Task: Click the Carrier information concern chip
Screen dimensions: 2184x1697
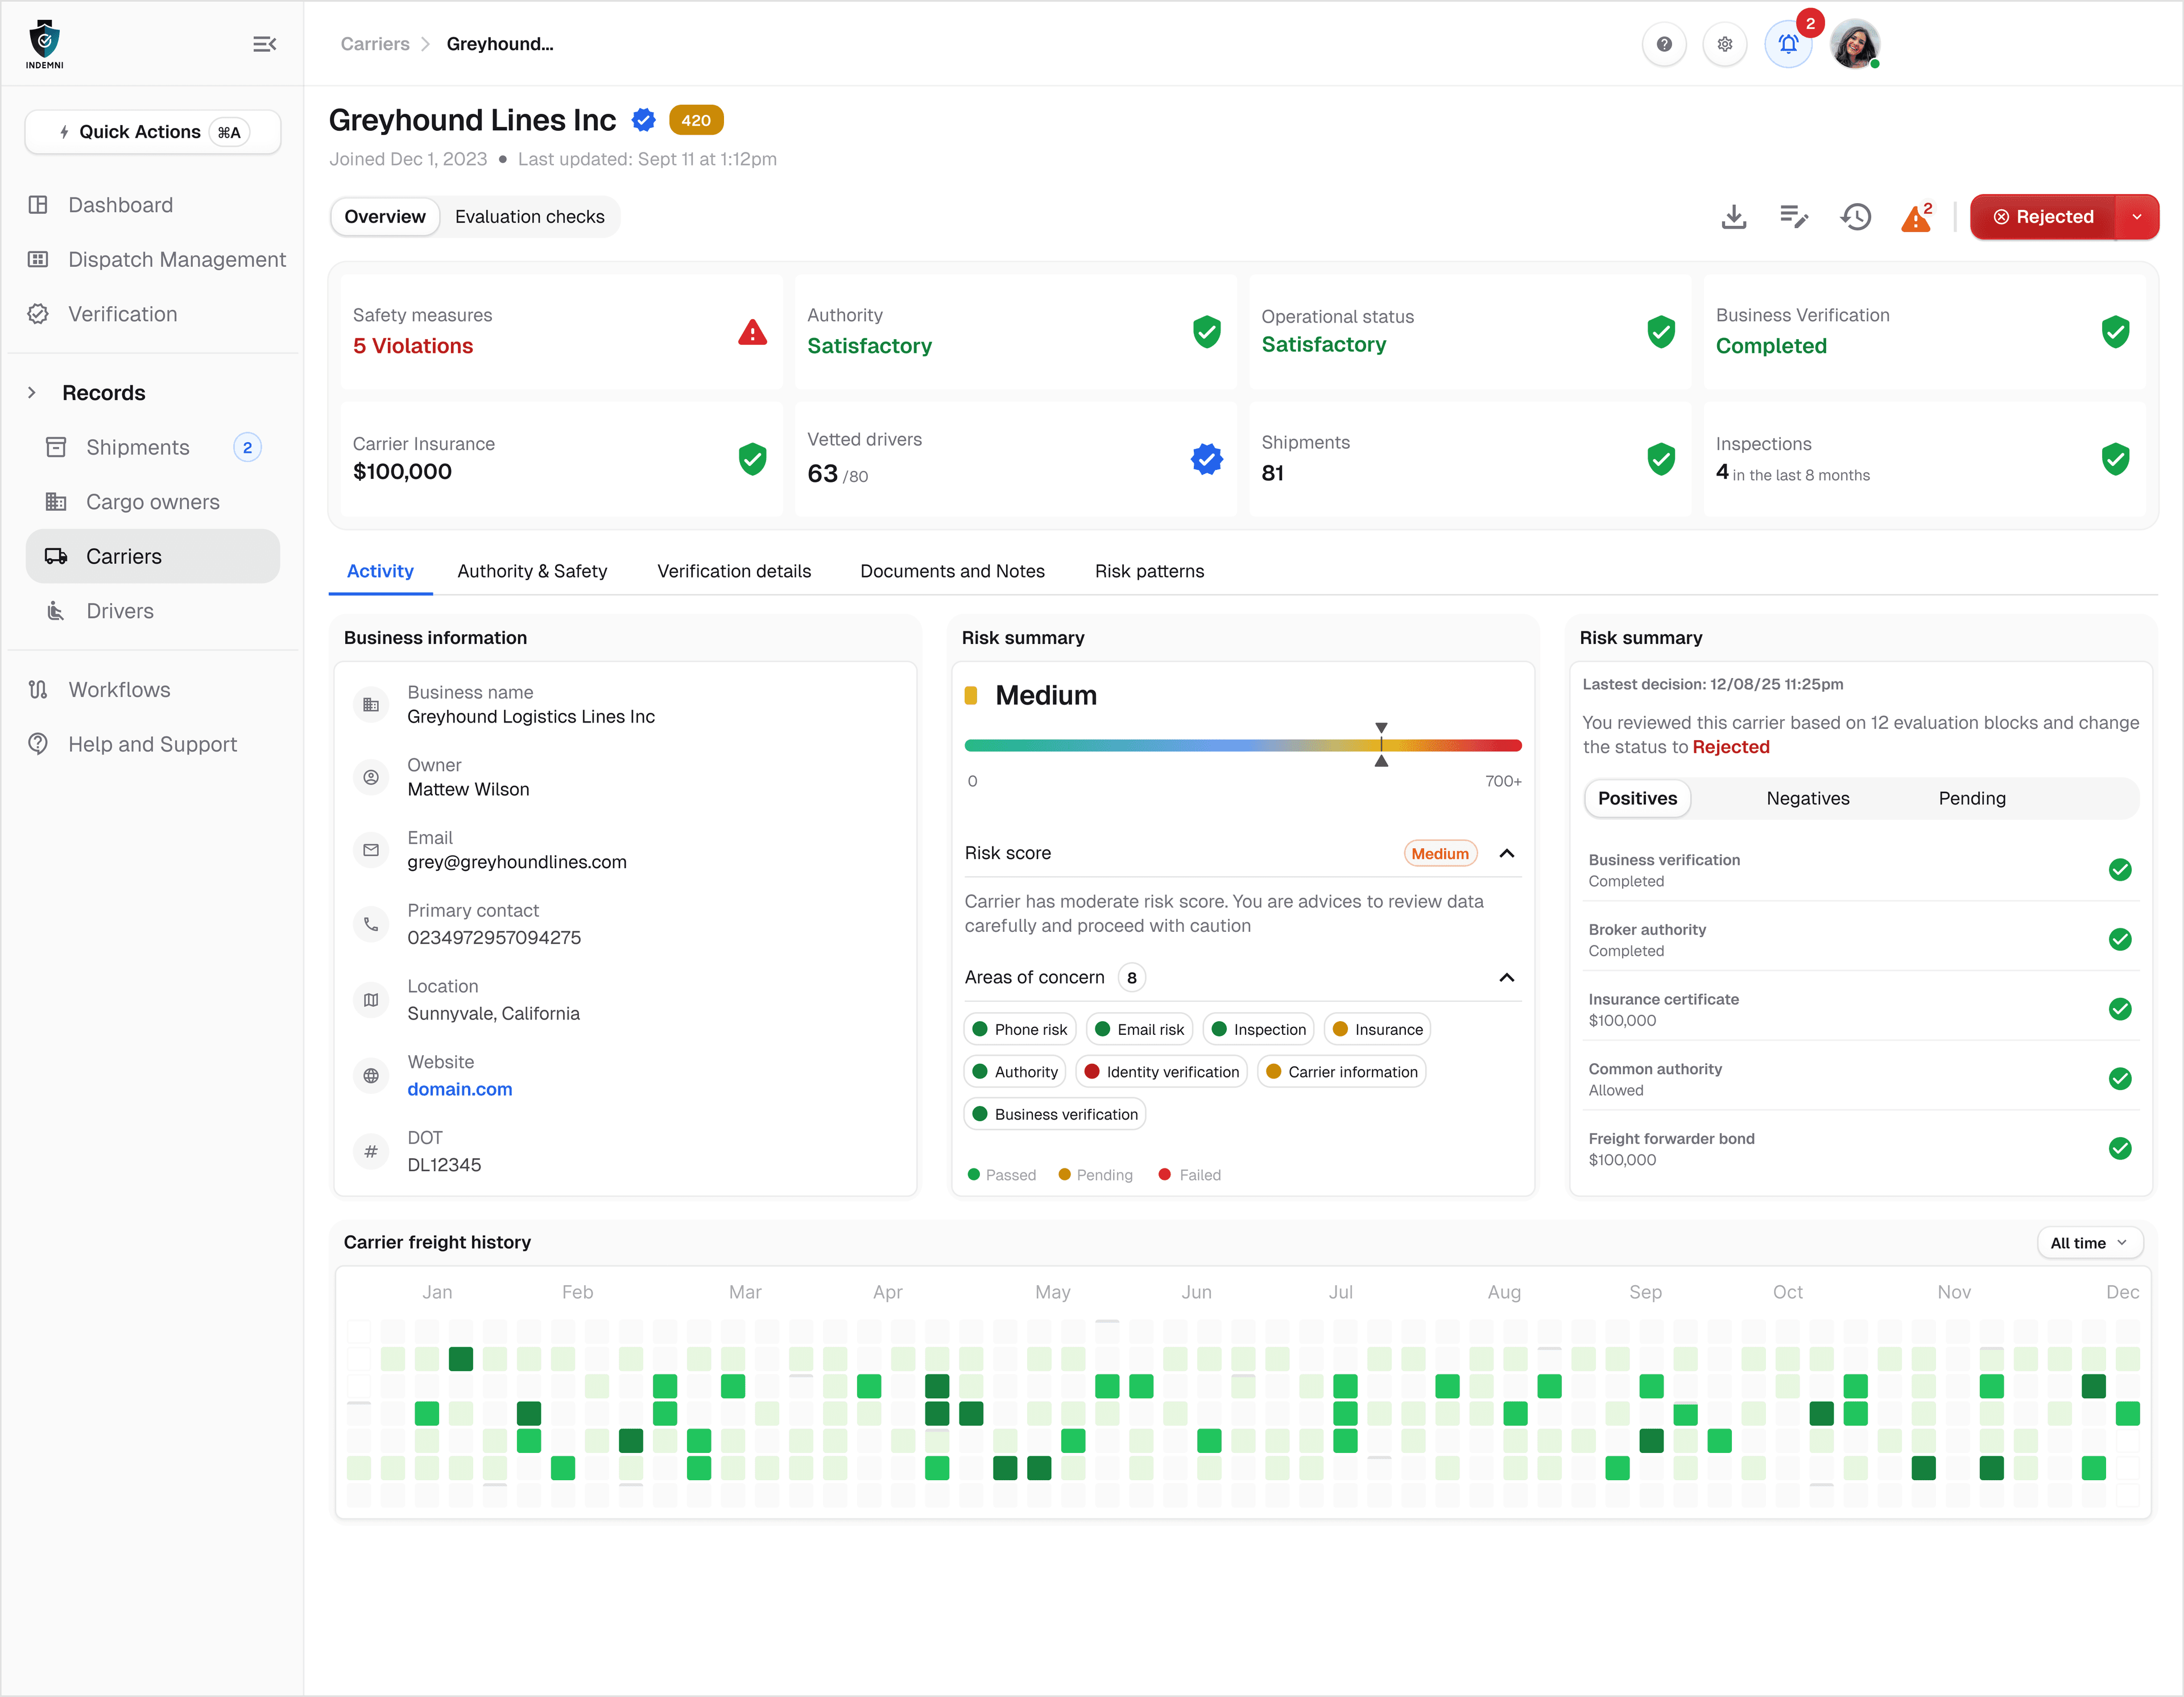Action: click(1342, 1072)
